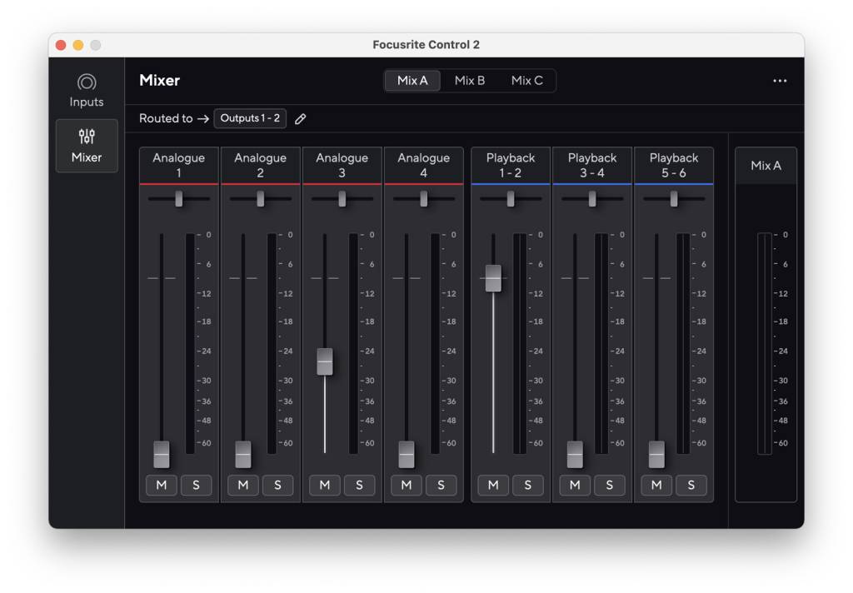Adjust the Analogue 3 volume fader

pos(325,361)
